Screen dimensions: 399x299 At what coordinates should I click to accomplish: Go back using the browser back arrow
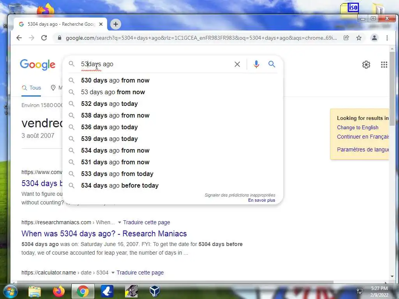pos(19,38)
